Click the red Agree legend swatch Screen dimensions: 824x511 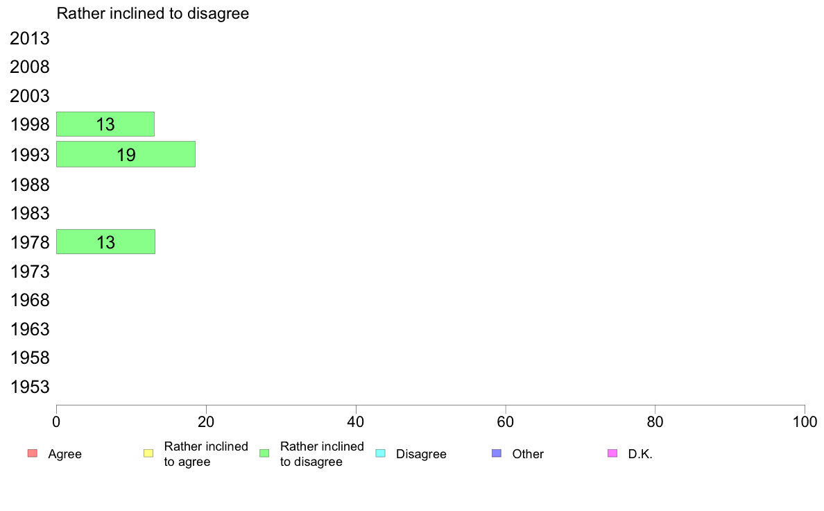[33, 453]
